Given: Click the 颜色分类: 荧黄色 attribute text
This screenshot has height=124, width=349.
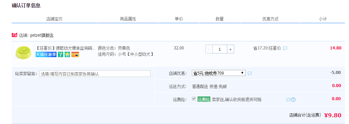Looking at the screenshot, I should click(x=114, y=48).
